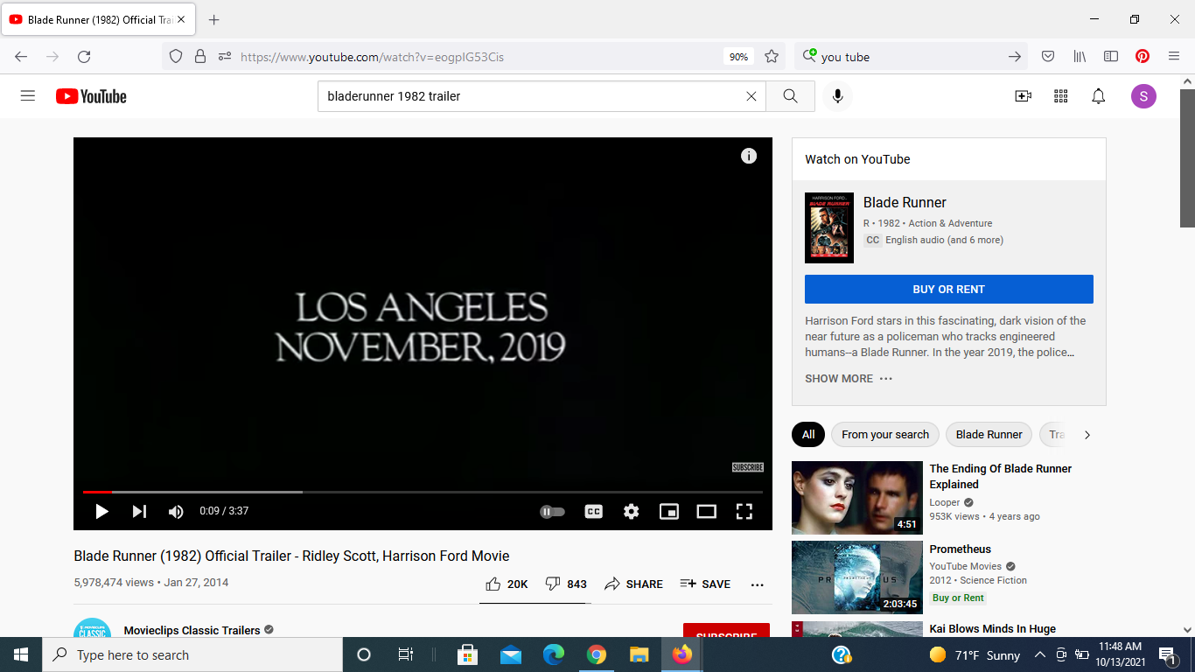This screenshot has height=672, width=1195.
Task: Open Firefox library icon
Action: [x=1080, y=57]
